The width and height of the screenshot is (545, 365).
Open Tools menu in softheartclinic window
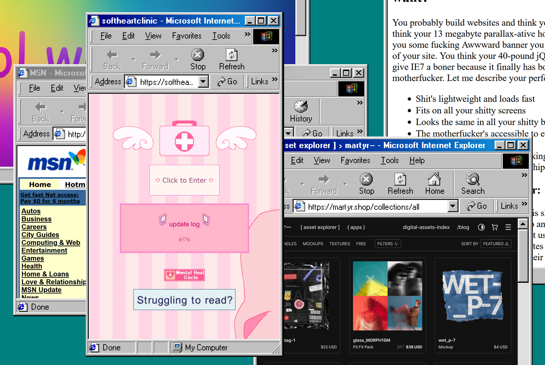coord(221,36)
